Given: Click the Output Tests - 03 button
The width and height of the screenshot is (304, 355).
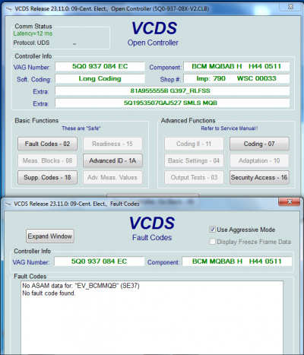Looking at the screenshot, I should (x=194, y=177).
